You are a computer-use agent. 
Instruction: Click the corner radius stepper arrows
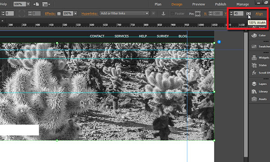(x=30, y=13)
